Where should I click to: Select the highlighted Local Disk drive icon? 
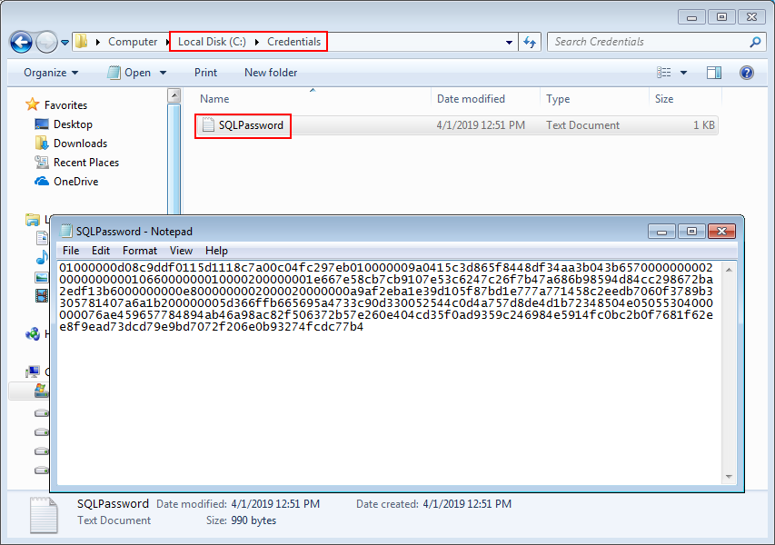point(38,391)
